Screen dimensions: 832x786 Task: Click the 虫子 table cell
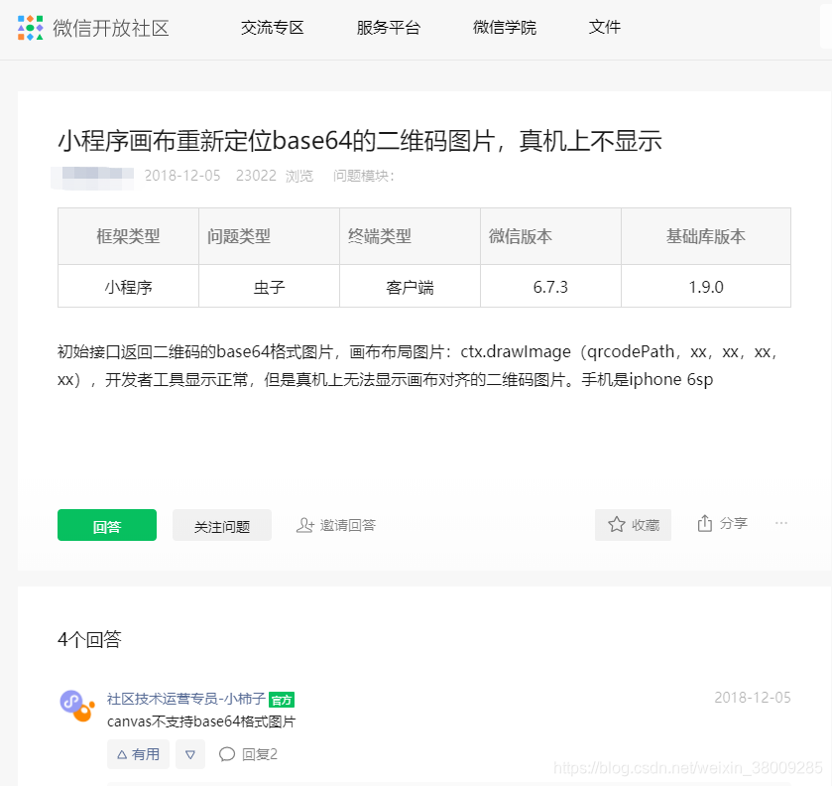[x=269, y=287]
